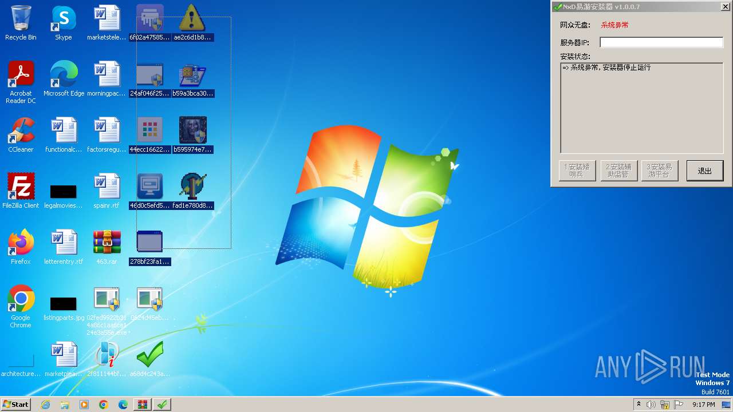The image size is (733, 412).
Task: Select the functionalc Word document icon
Action: (x=64, y=135)
